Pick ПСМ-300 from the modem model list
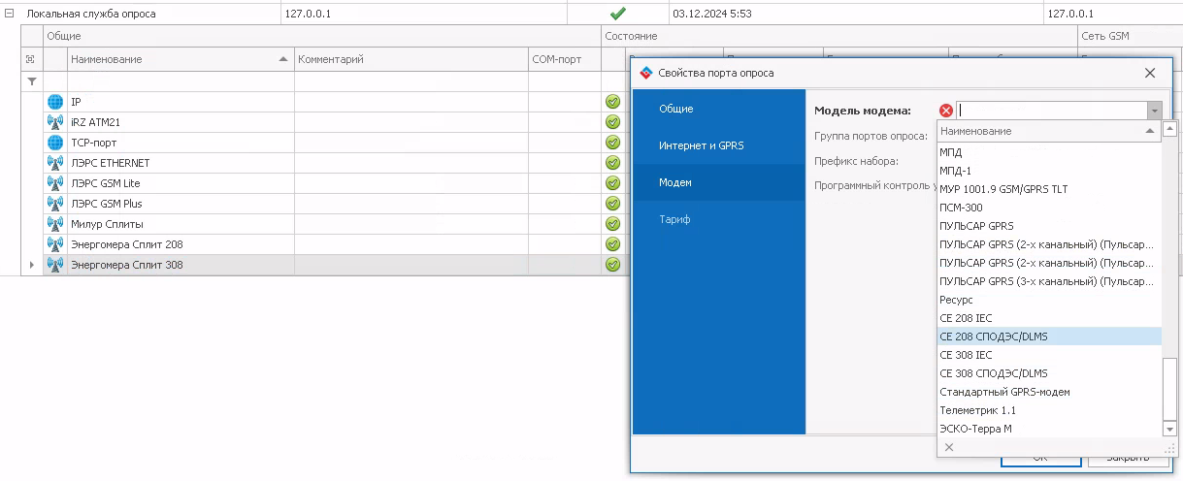The image size is (1183, 481). click(1049, 208)
